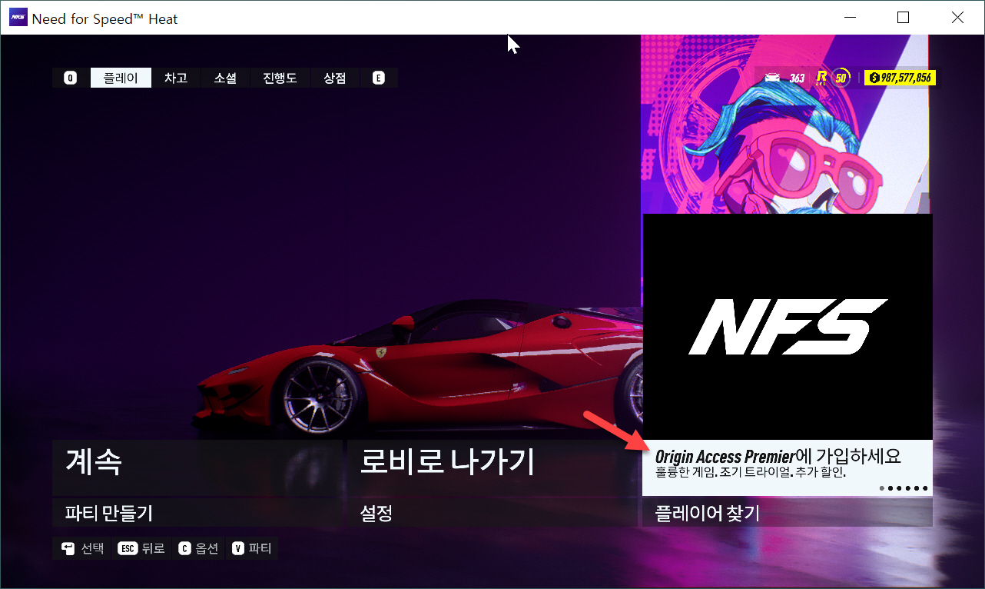Select the first banner pagination dot

882,488
